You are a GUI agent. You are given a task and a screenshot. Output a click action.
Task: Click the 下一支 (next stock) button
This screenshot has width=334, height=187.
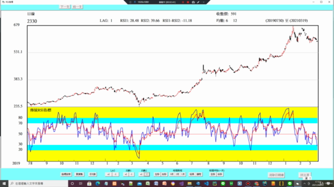tap(65, 7)
